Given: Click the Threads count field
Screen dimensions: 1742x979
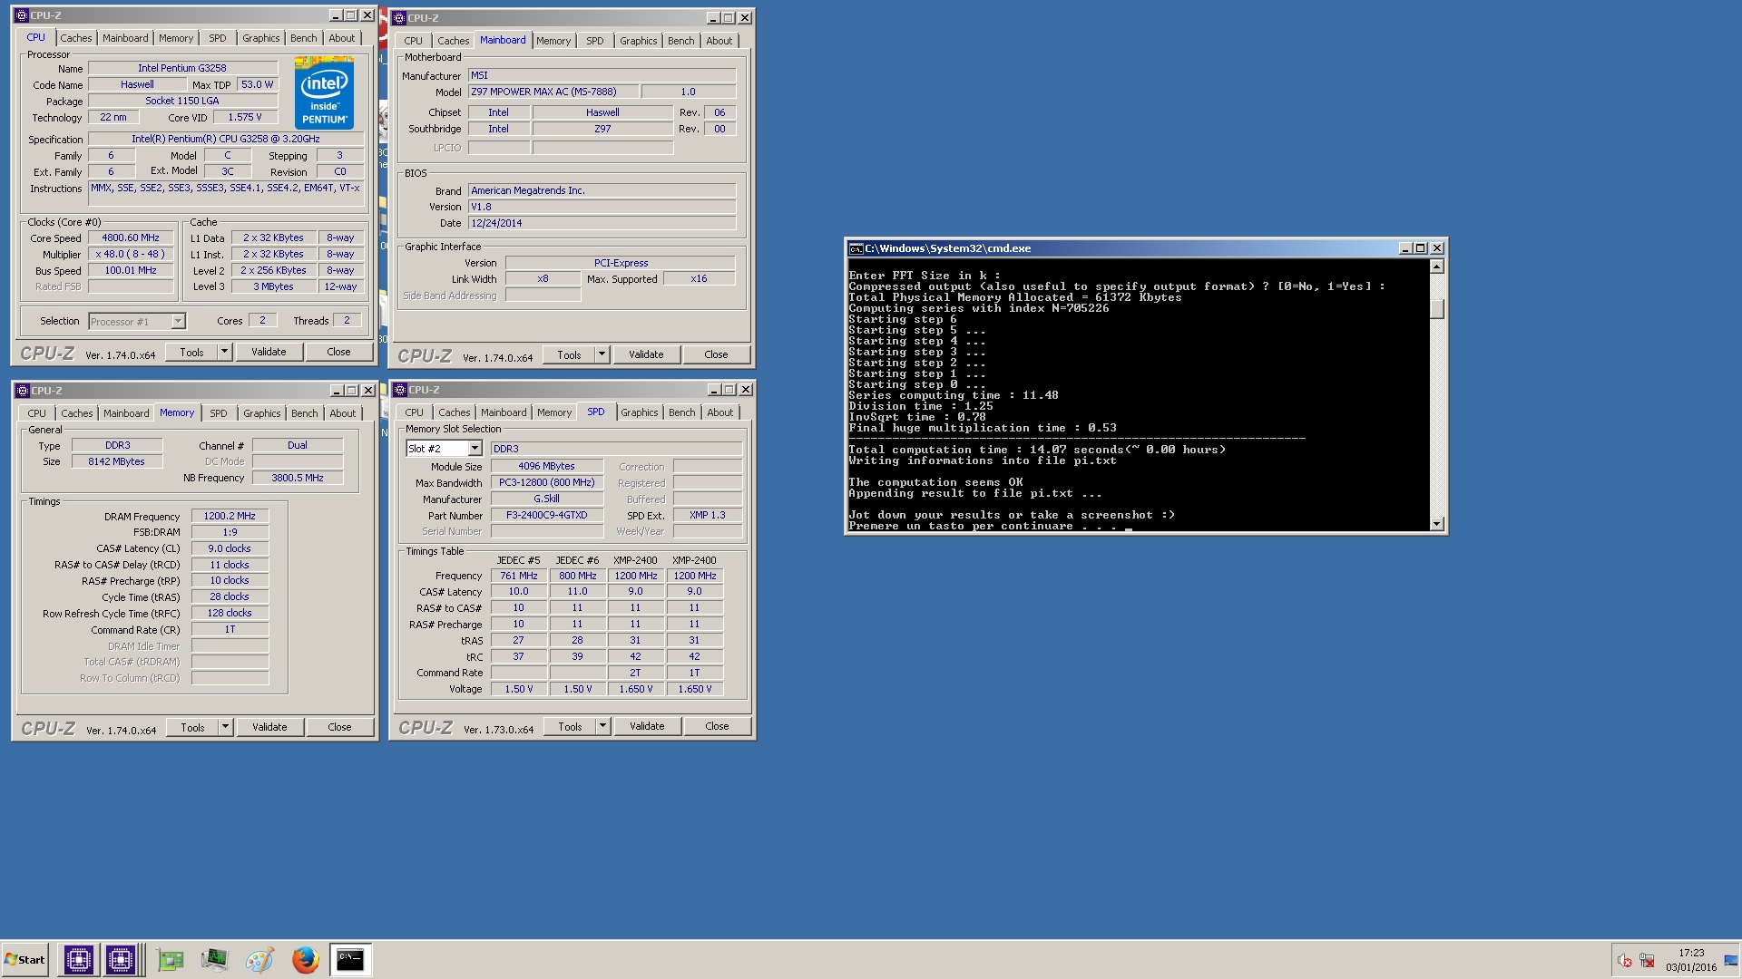Looking at the screenshot, I should pyautogui.click(x=347, y=320).
